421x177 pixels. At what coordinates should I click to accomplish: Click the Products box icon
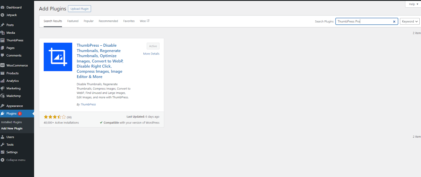(2, 73)
